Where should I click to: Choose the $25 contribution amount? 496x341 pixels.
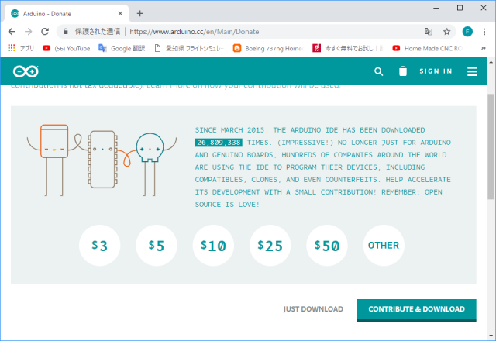(x=270, y=245)
